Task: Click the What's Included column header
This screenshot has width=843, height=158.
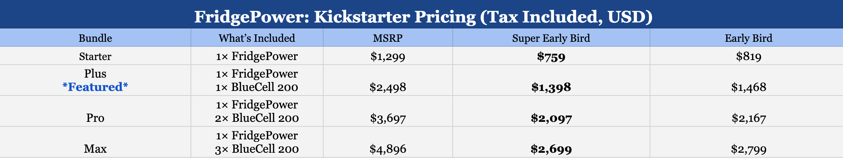Action: pyautogui.click(x=257, y=38)
